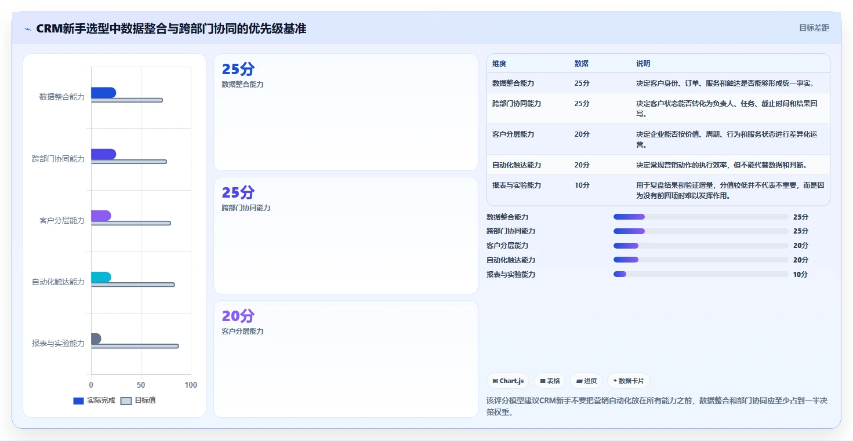Click the 客户分层能力 chart axis label
The width and height of the screenshot is (853, 441).
click(x=61, y=220)
